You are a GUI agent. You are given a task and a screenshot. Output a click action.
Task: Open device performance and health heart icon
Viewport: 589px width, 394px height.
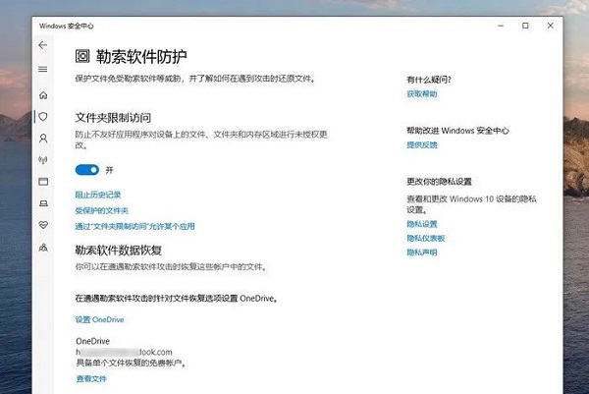point(43,225)
